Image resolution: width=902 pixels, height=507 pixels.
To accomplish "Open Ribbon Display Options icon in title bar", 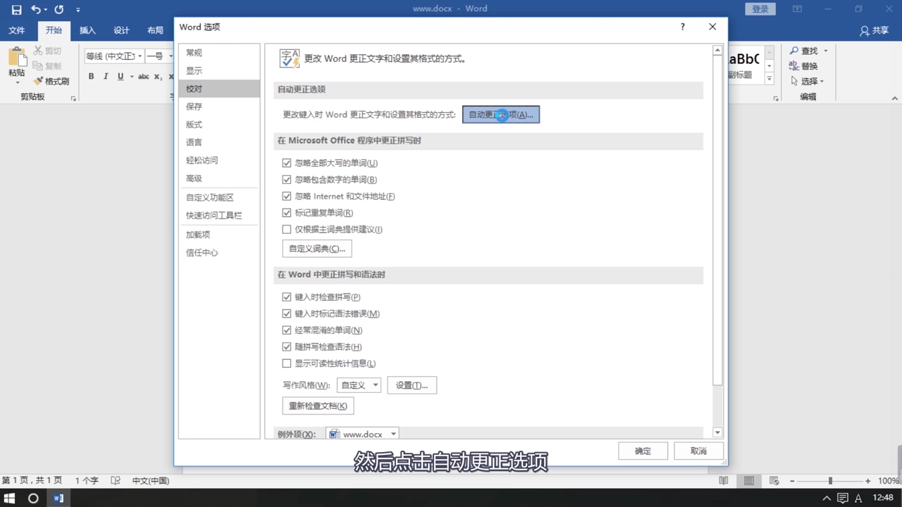I will [797, 9].
